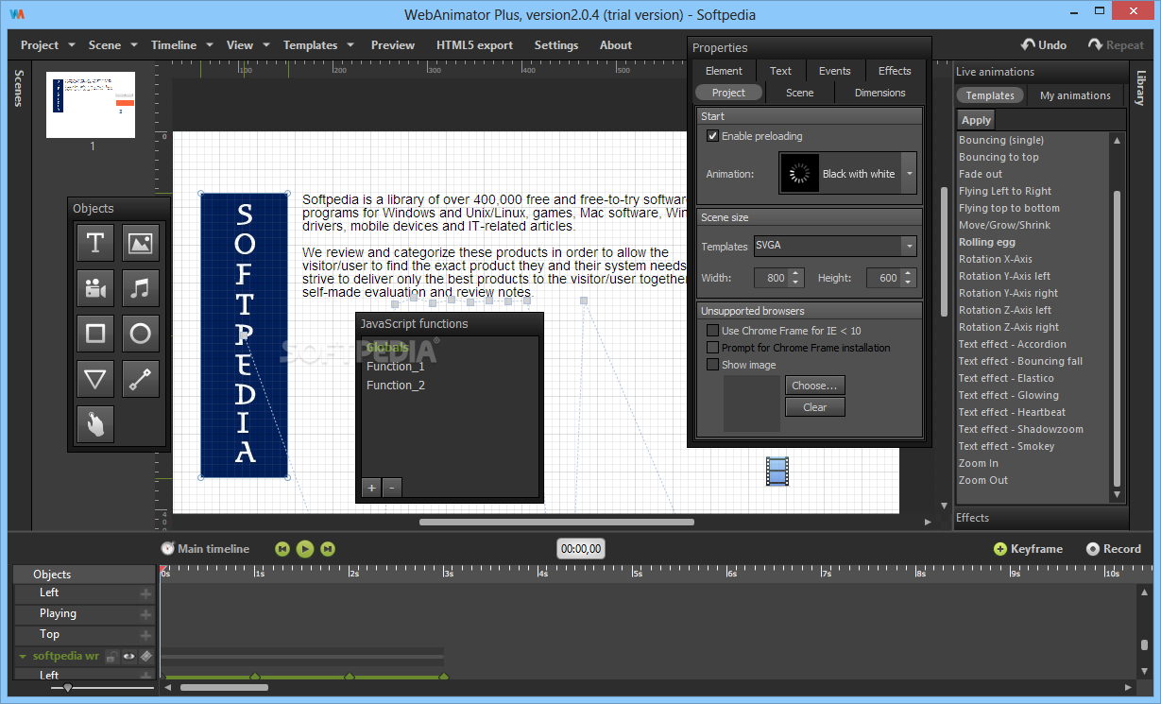Select the Circle shape tool

(141, 334)
